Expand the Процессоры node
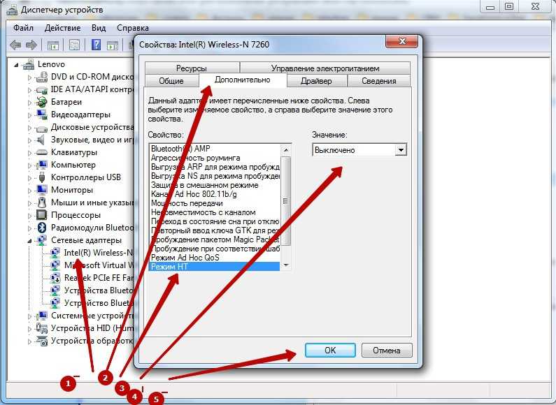 click(30, 215)
